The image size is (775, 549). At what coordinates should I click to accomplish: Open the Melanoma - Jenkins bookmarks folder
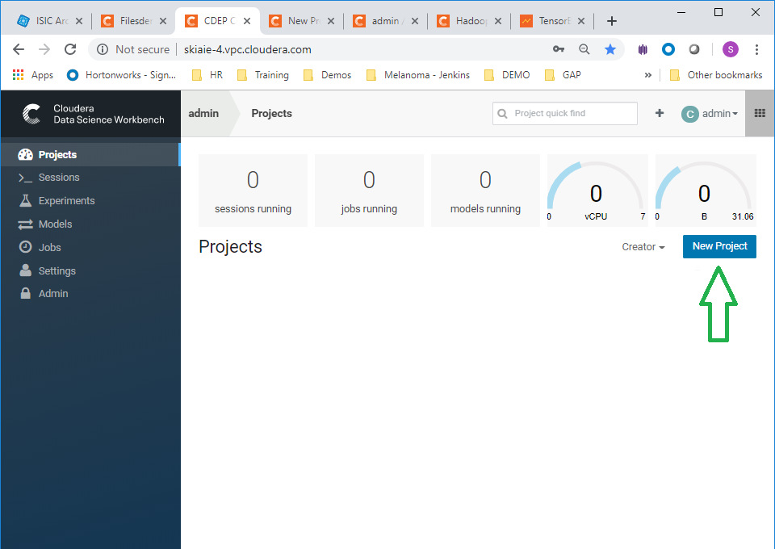[418, 75]
